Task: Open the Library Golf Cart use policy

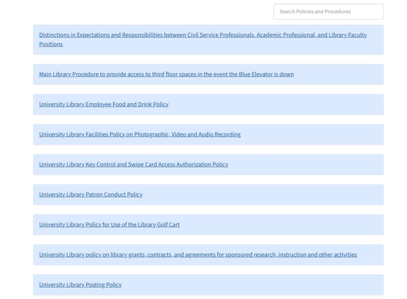Action: 109,225
